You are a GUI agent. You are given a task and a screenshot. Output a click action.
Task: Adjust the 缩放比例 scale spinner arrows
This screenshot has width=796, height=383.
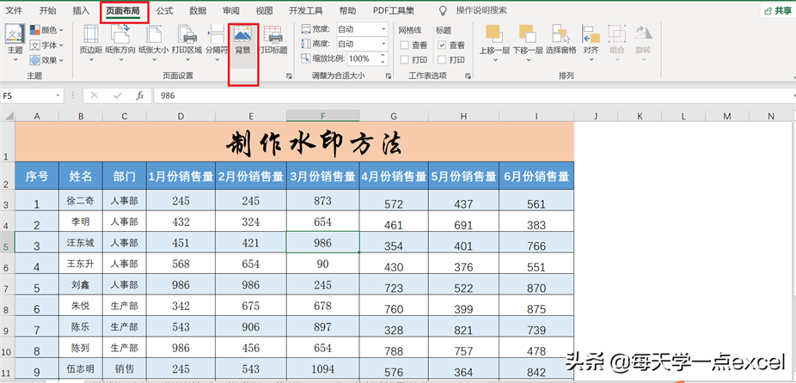[x=383, y=58]
